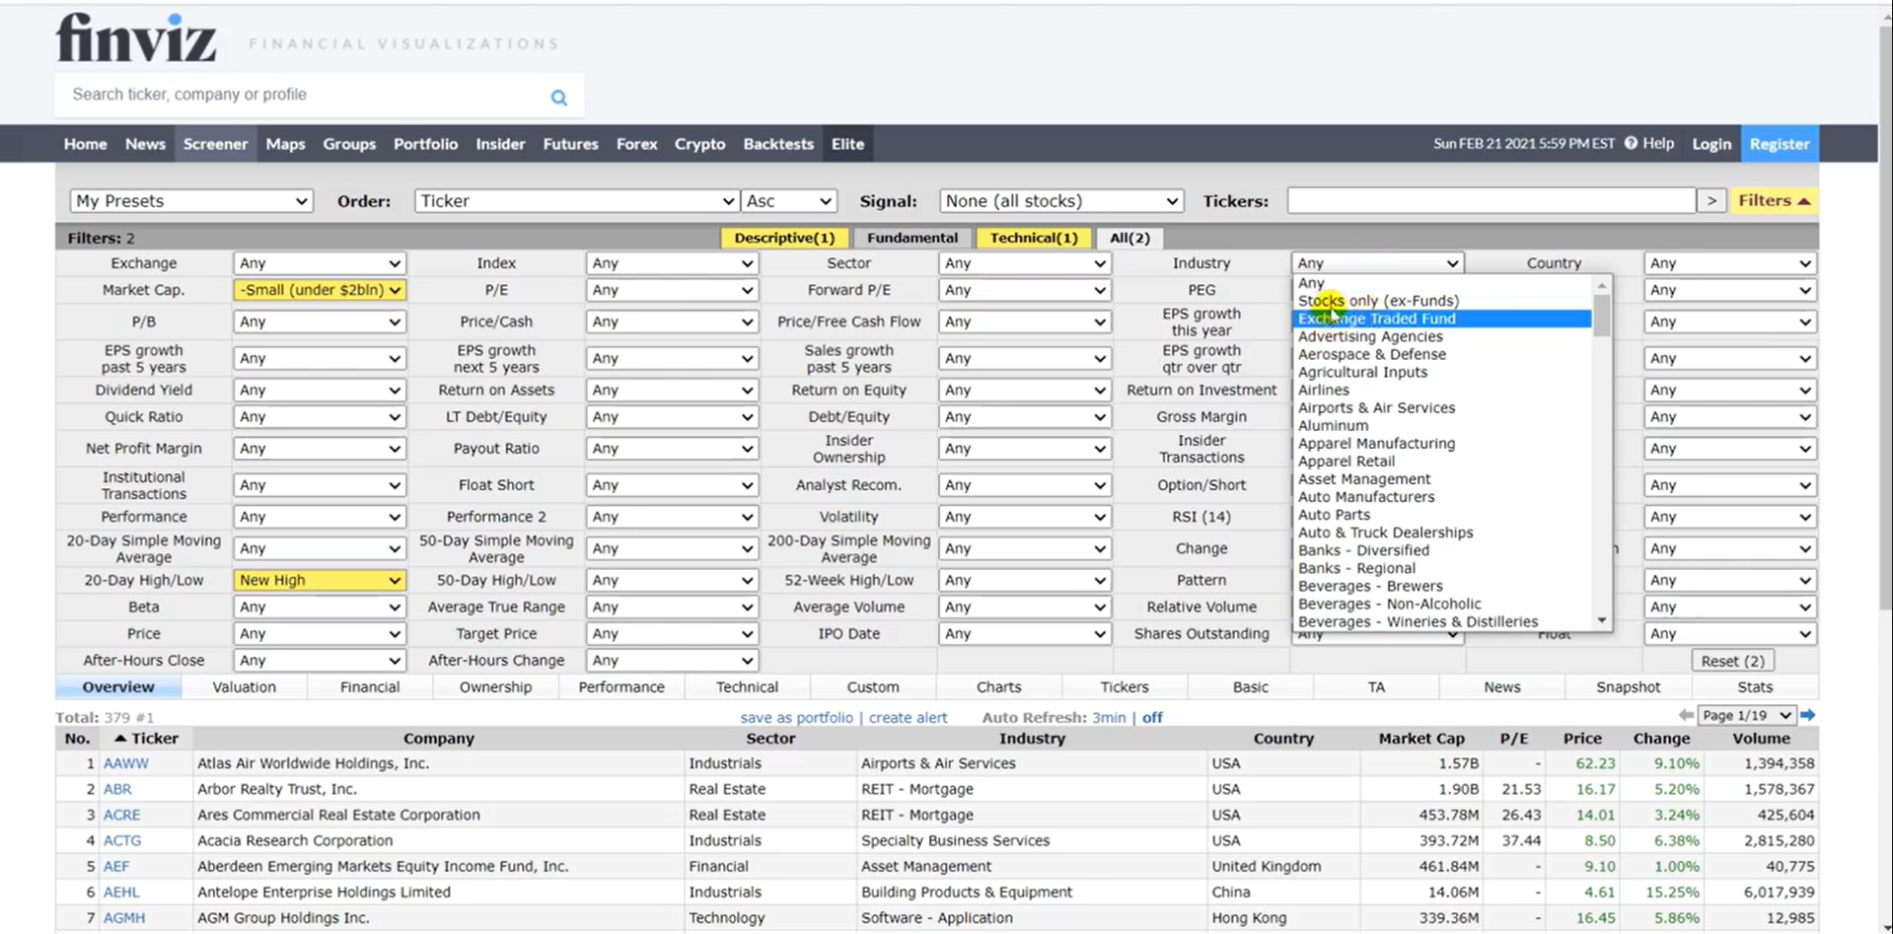1893x934 pixels.
Task: Open the Order Ticker dropdown
Action: click(576, 200)
